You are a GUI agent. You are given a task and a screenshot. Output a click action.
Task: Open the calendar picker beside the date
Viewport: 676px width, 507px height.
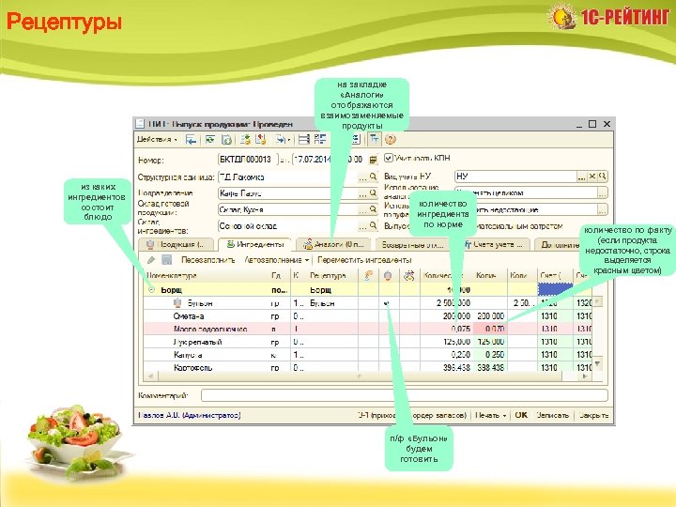point(373,160)
